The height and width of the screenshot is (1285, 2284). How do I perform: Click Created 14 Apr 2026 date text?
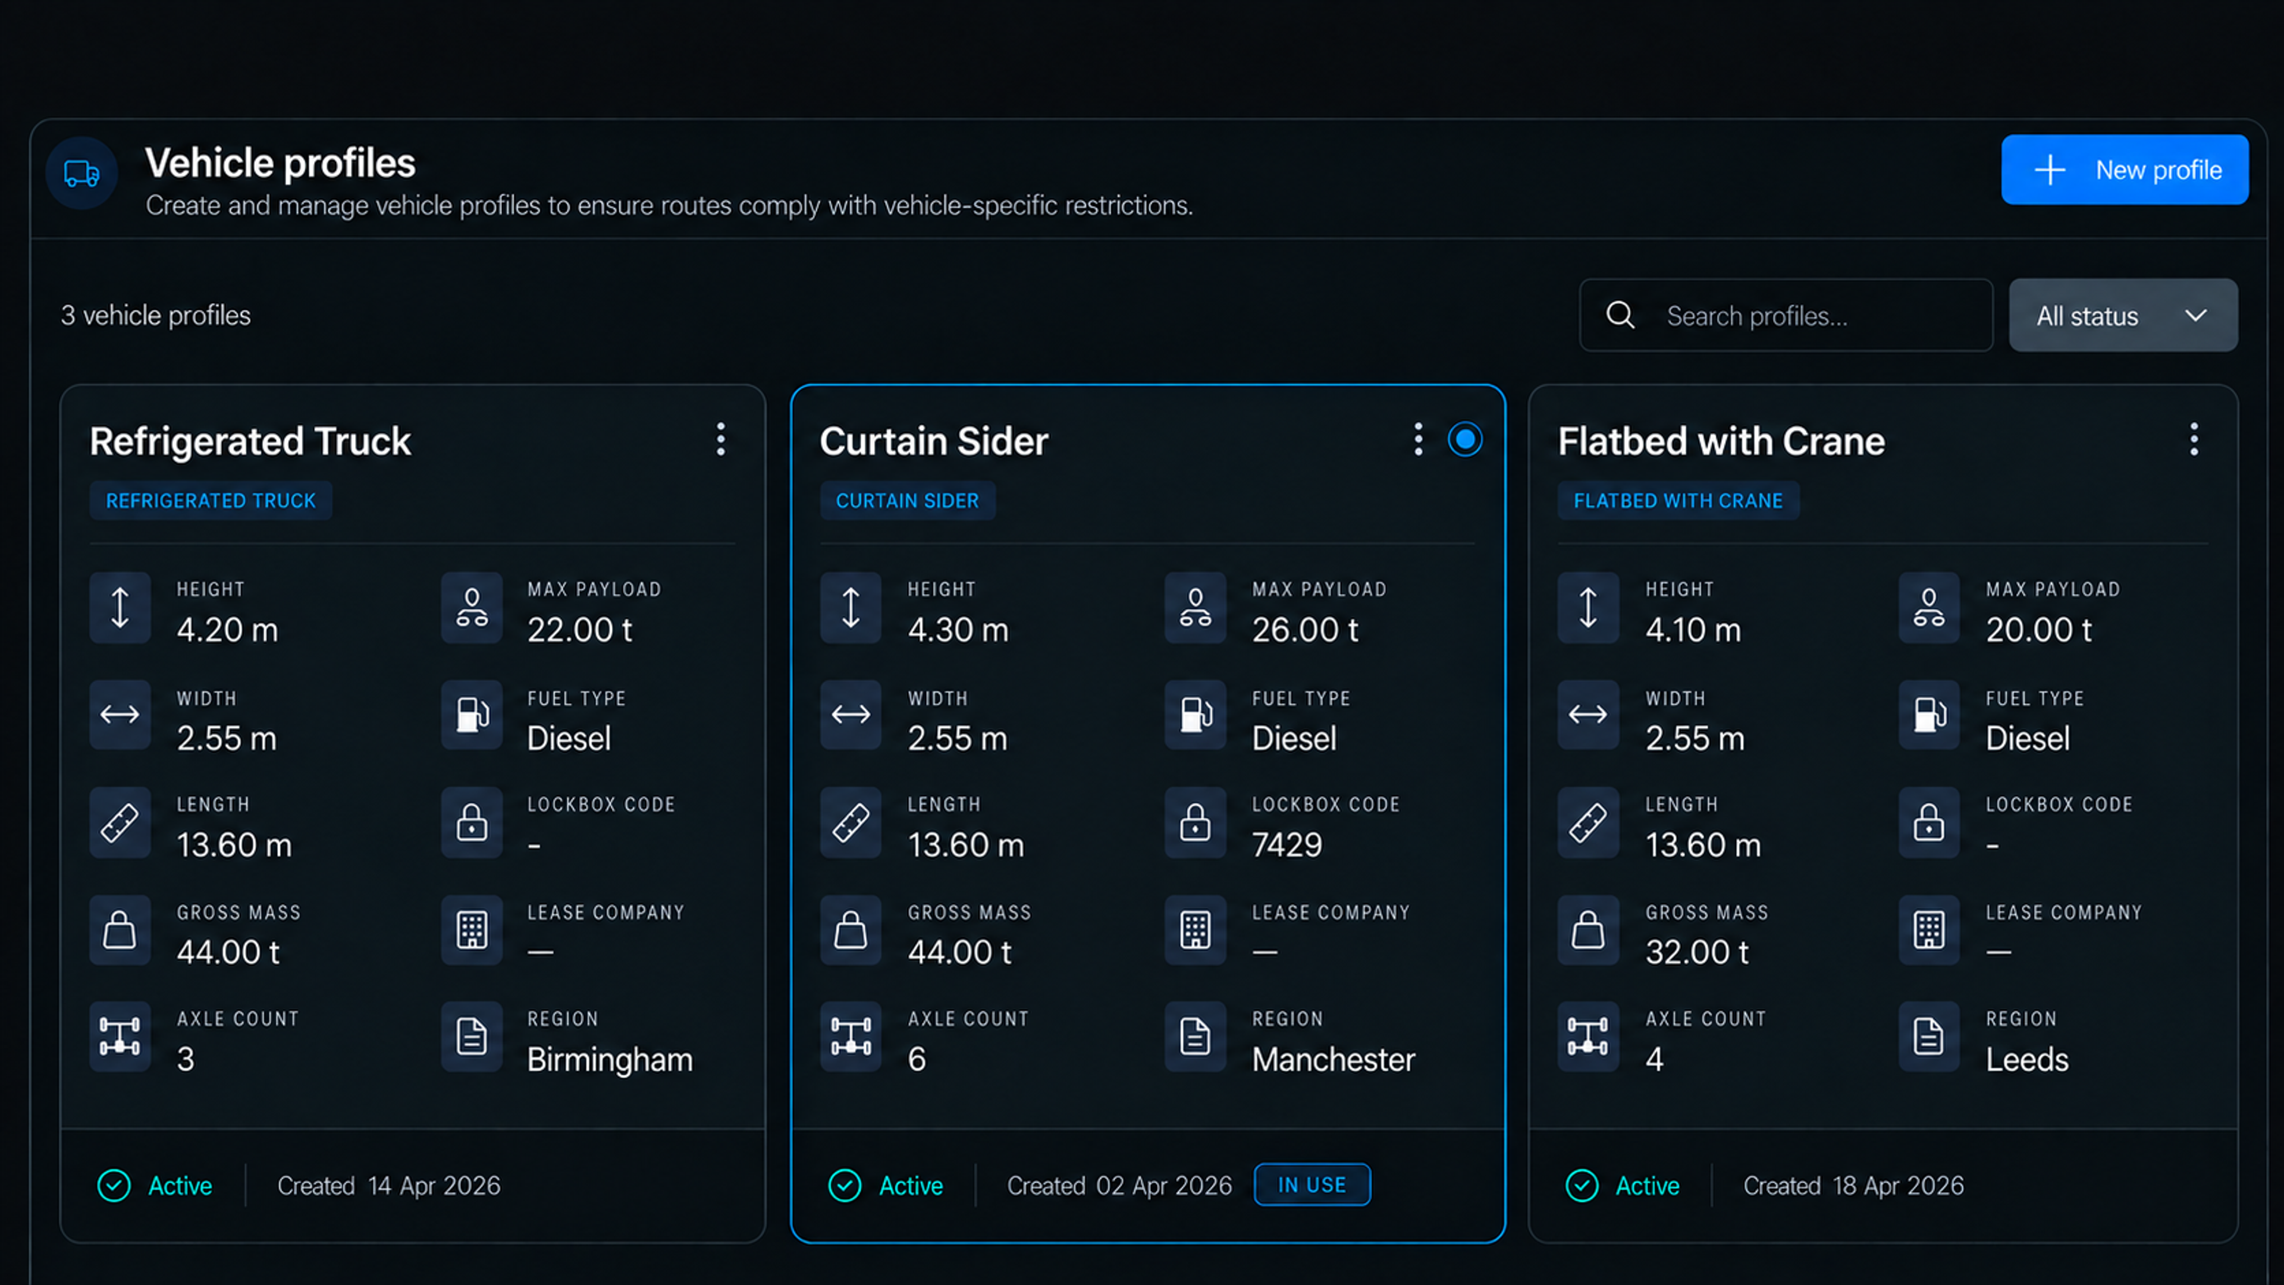click(389, 1186)
